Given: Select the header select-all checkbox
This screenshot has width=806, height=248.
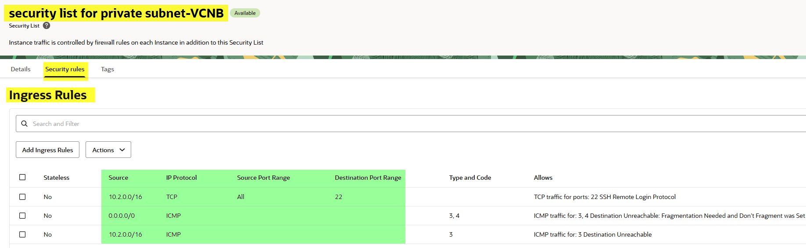Looking at the screenshot, I should coord(22,177).
